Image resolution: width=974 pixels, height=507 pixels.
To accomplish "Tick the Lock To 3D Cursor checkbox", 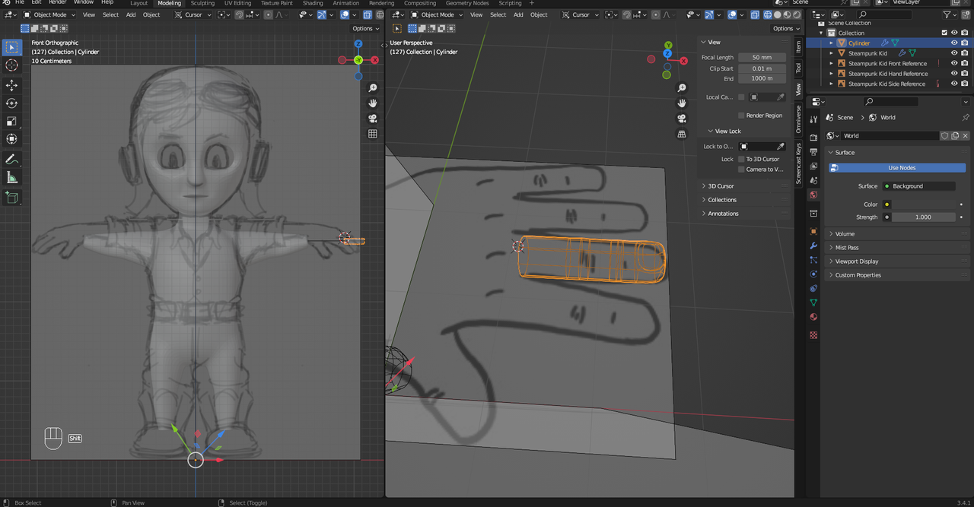I will [x=741, y=159].
